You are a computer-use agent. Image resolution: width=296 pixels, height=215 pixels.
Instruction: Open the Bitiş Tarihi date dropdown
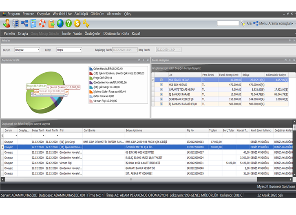tap(180, 49)
